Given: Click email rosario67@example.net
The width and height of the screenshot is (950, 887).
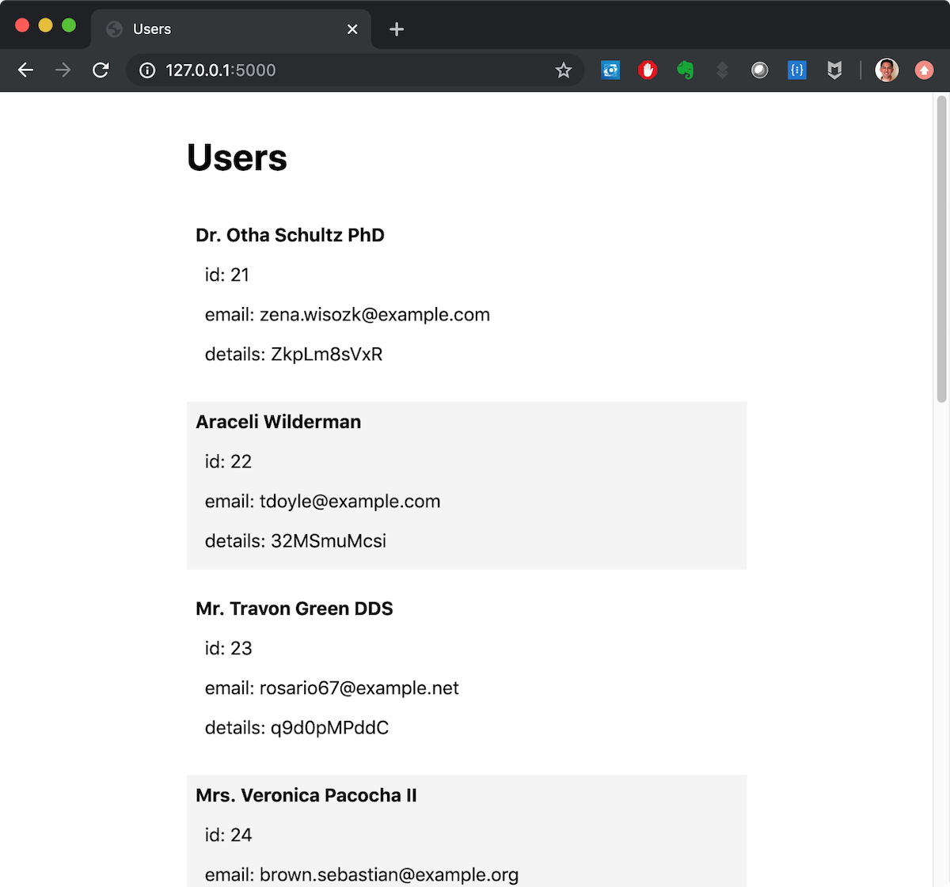Looking at the screenshot, I should point(332,688).
